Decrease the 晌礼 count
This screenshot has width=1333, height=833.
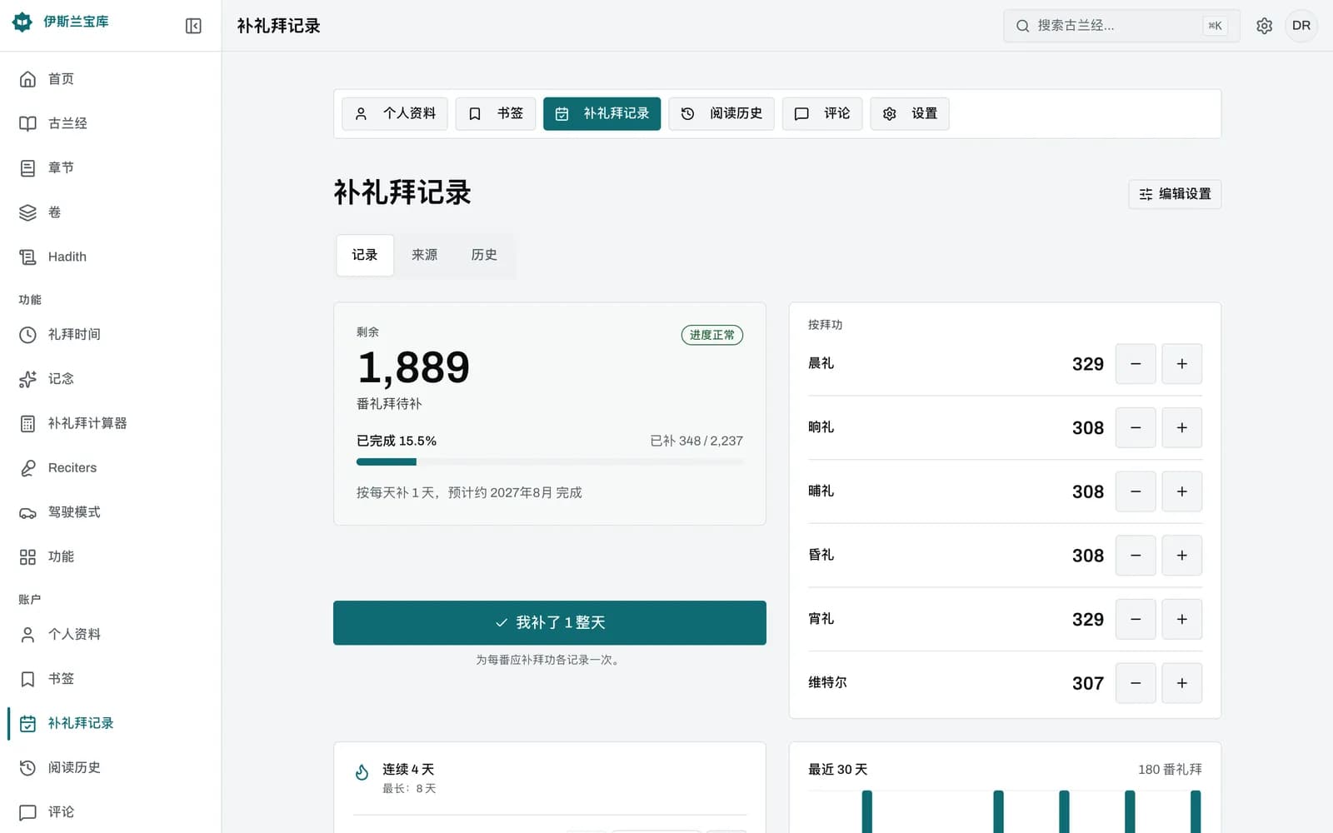click(x=1136, y=428)
